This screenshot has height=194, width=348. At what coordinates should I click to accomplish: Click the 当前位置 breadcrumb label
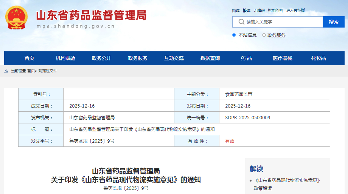[19, 71]
